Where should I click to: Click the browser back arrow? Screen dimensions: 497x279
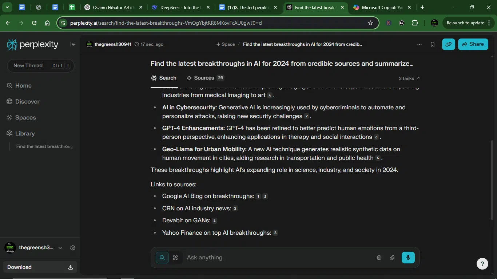[8, 23]
